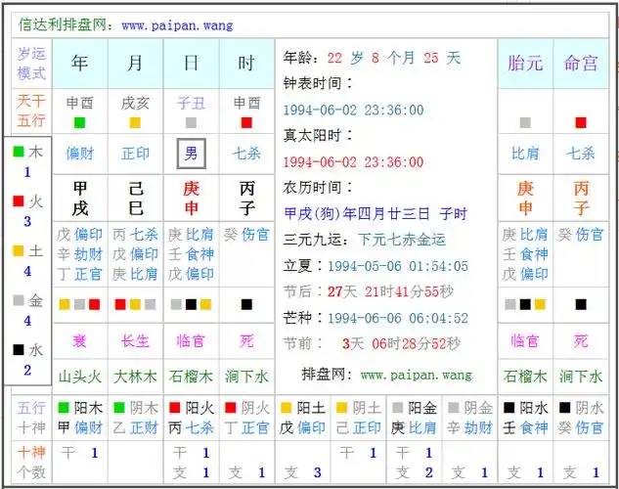Click the 芒种 time 1994-06-06 06:04:52
The height and width of the screenshot is (489, 619).
398,318
